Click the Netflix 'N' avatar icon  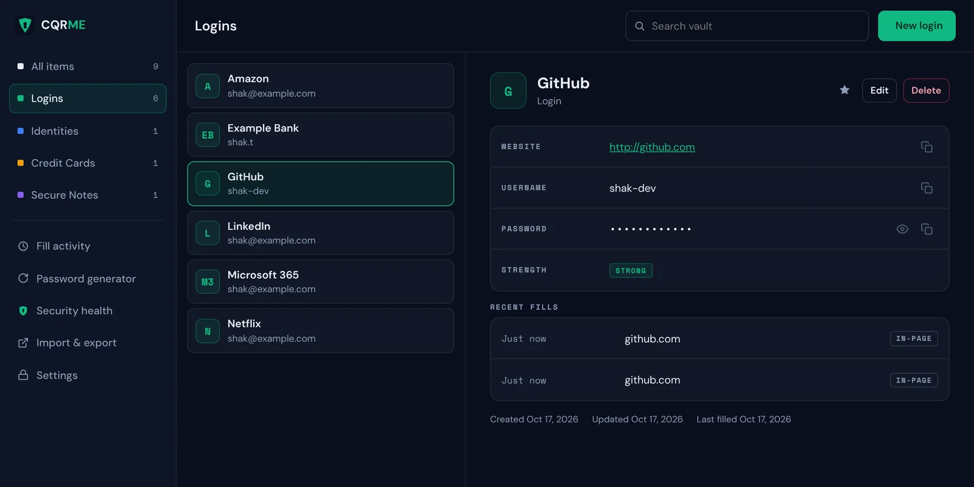tap(208, 331)
